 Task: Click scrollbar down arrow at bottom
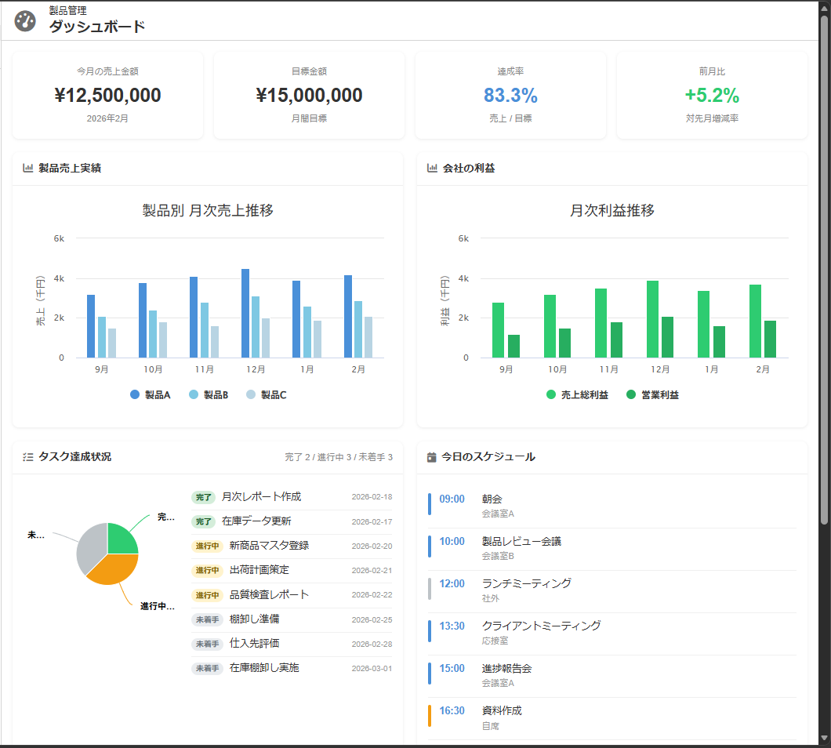(x=824, y=739)
